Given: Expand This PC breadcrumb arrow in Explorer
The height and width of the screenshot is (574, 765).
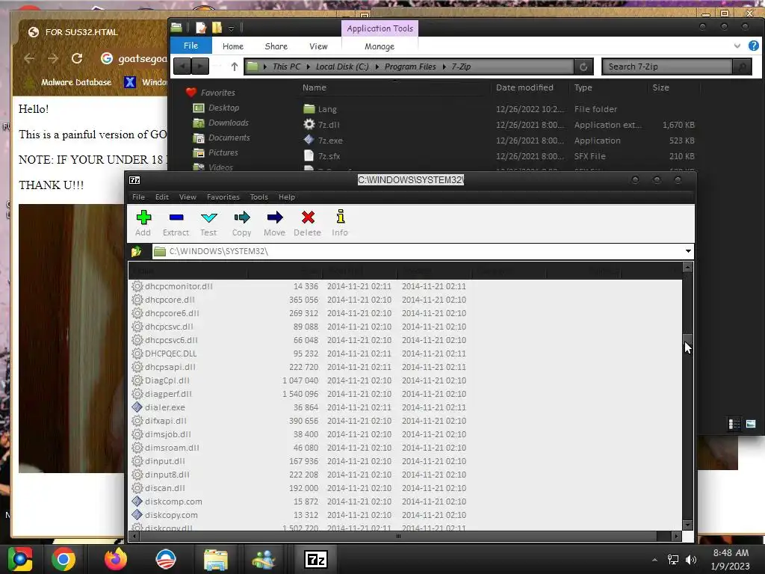Looking at the screenshot, I should tap(309, 67).
